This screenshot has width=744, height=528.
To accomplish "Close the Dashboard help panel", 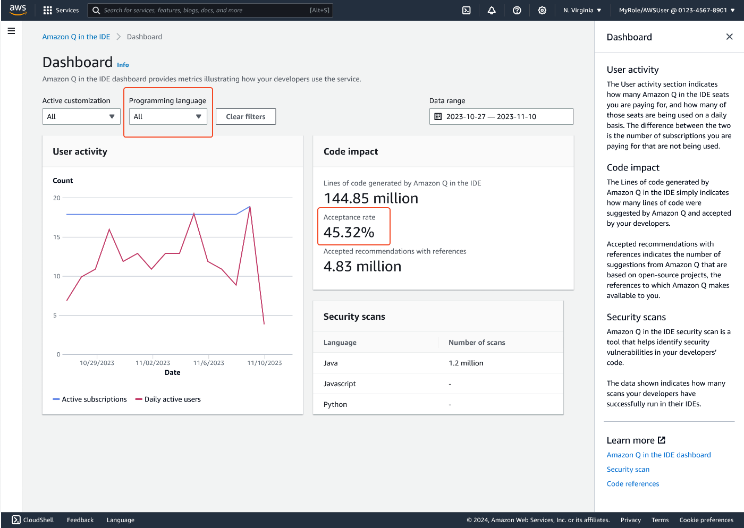I will [x=729, y=37].
